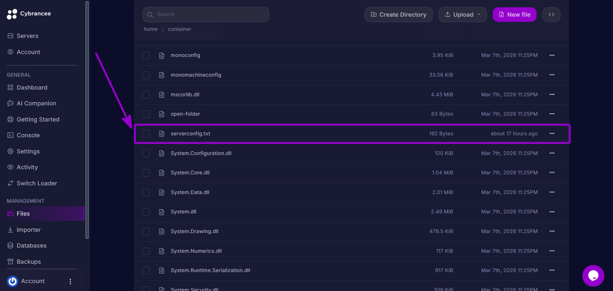
Task: Open the Upload dropdown
Action: pyautogui.click(x=463, y=14)
